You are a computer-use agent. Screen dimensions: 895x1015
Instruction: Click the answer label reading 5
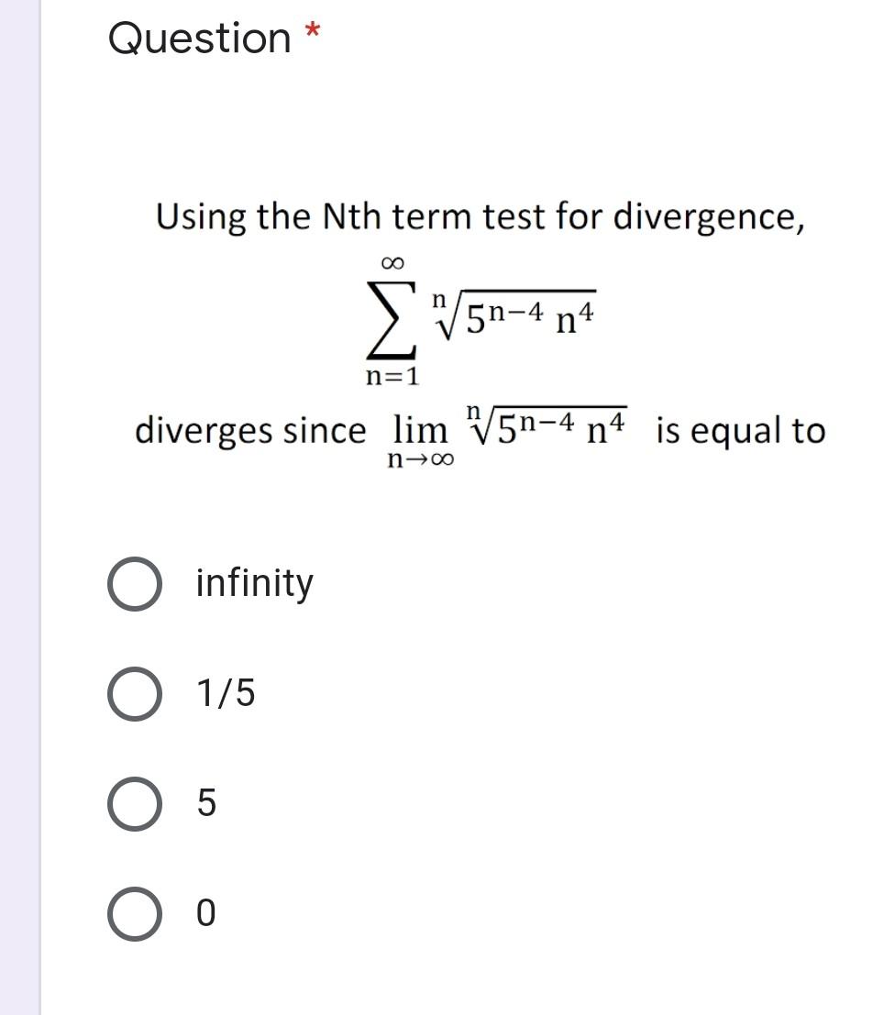(207, 805)
